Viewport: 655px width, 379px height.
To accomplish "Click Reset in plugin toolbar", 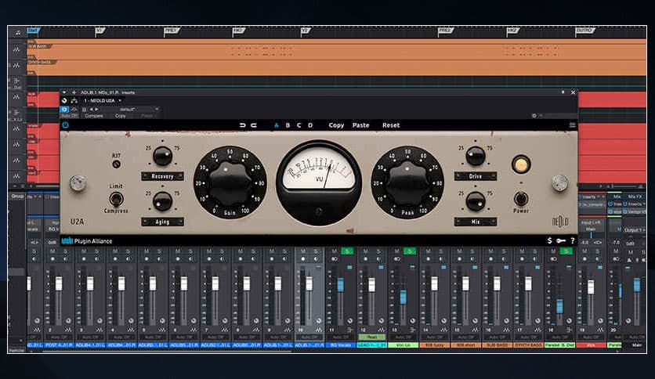I will [391, 125].
